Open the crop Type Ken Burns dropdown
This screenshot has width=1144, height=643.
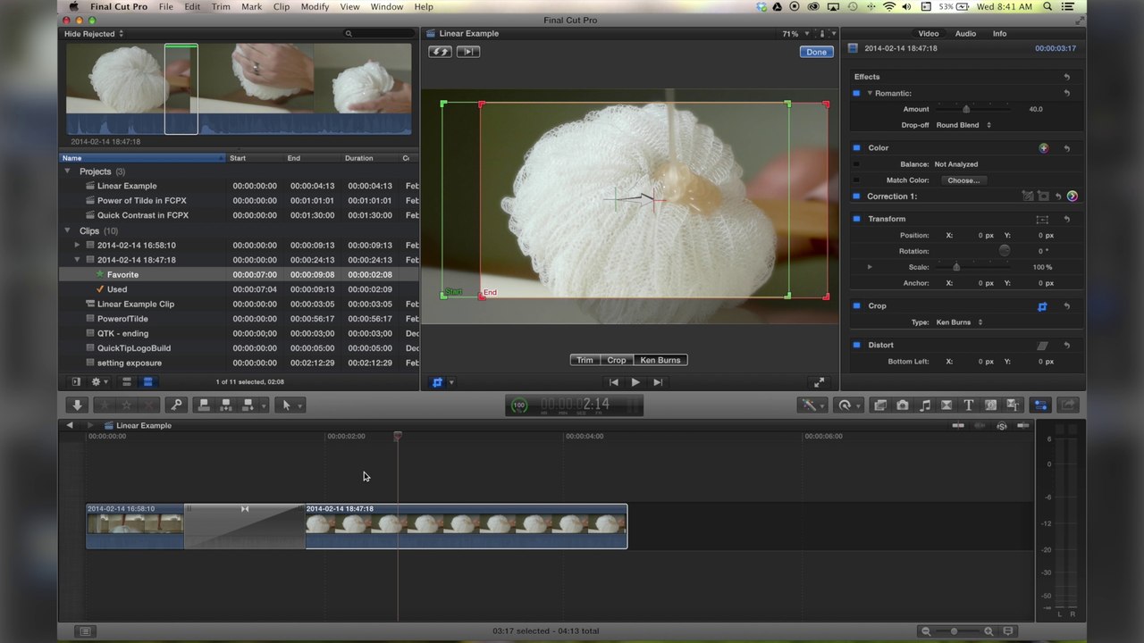pos(959,322)
